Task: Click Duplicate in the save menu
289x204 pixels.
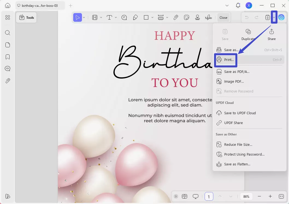Action: tap(248, 35)
